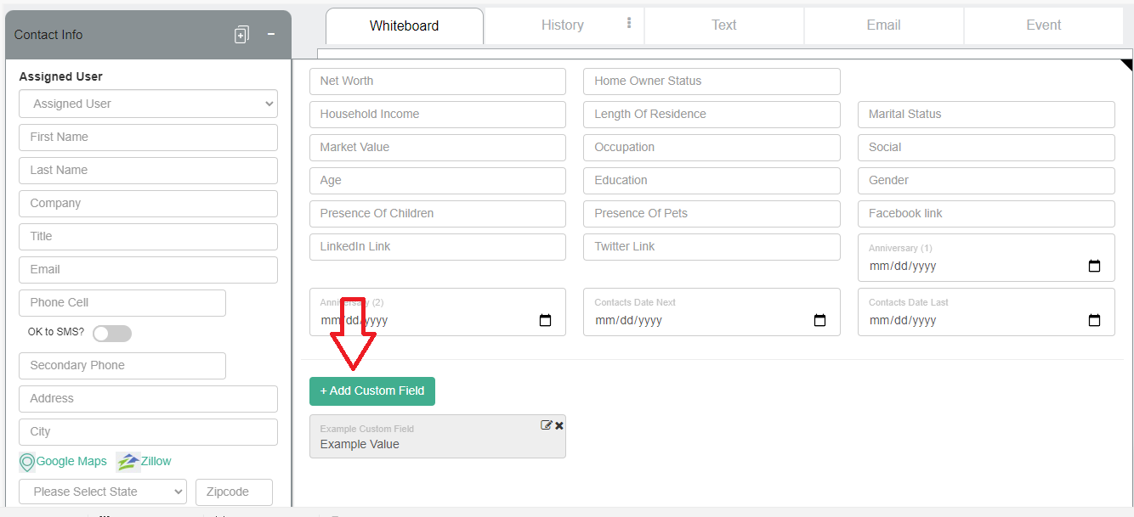Click the Net Worth field
Viewport: 1134px width, 517px height.
tap(437, 81)
